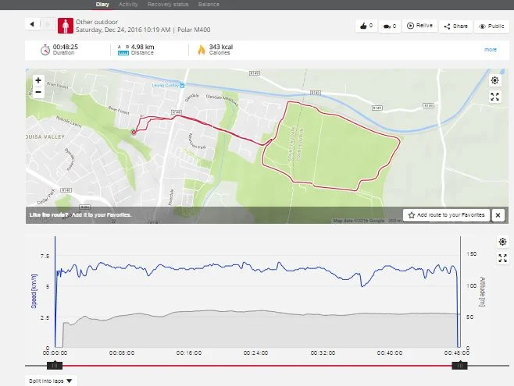Select the right timeline range handle
This screenshot has height=386, width=514.
459,366
